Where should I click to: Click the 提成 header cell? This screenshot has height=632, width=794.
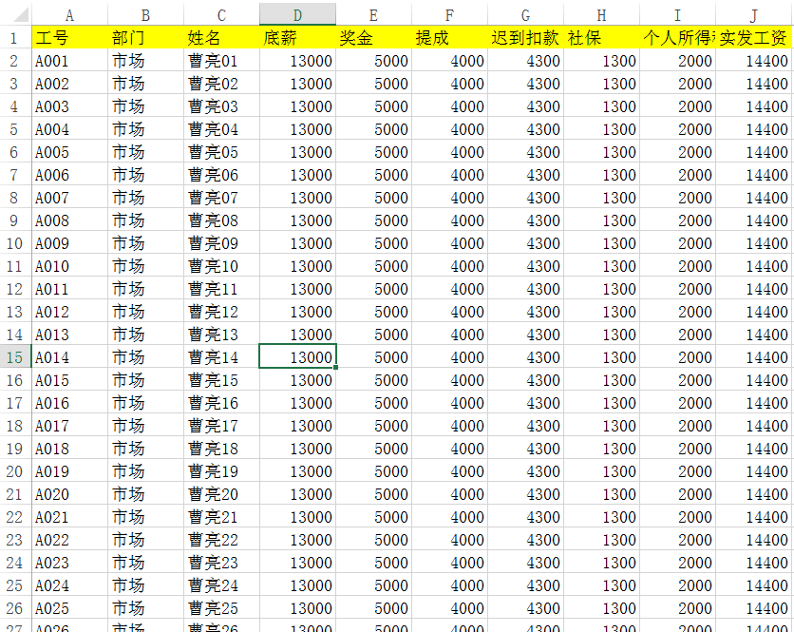pyautogui.click(x=449, y=37)
